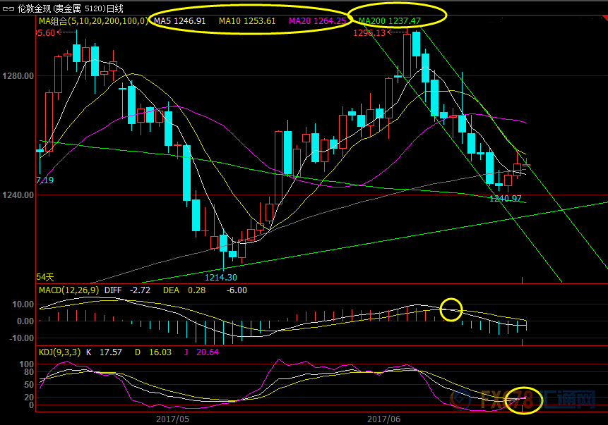This screenshot has width=608, height=425.
Task: Select the MA200 1237.47 green reading
Action: [390, 21]
